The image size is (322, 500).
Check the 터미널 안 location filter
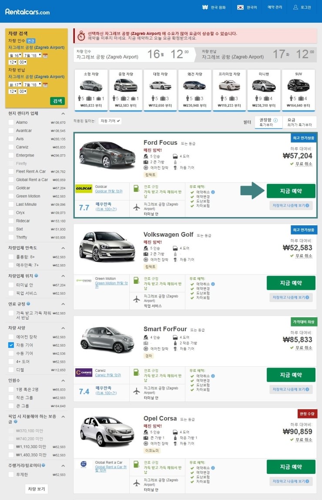pyautogui.click(x=11, y=285)
